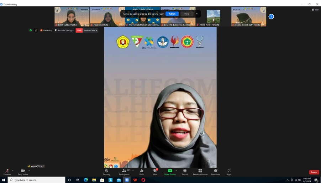
Task: Open Task View on taskbar
Action: pos(77,180)
